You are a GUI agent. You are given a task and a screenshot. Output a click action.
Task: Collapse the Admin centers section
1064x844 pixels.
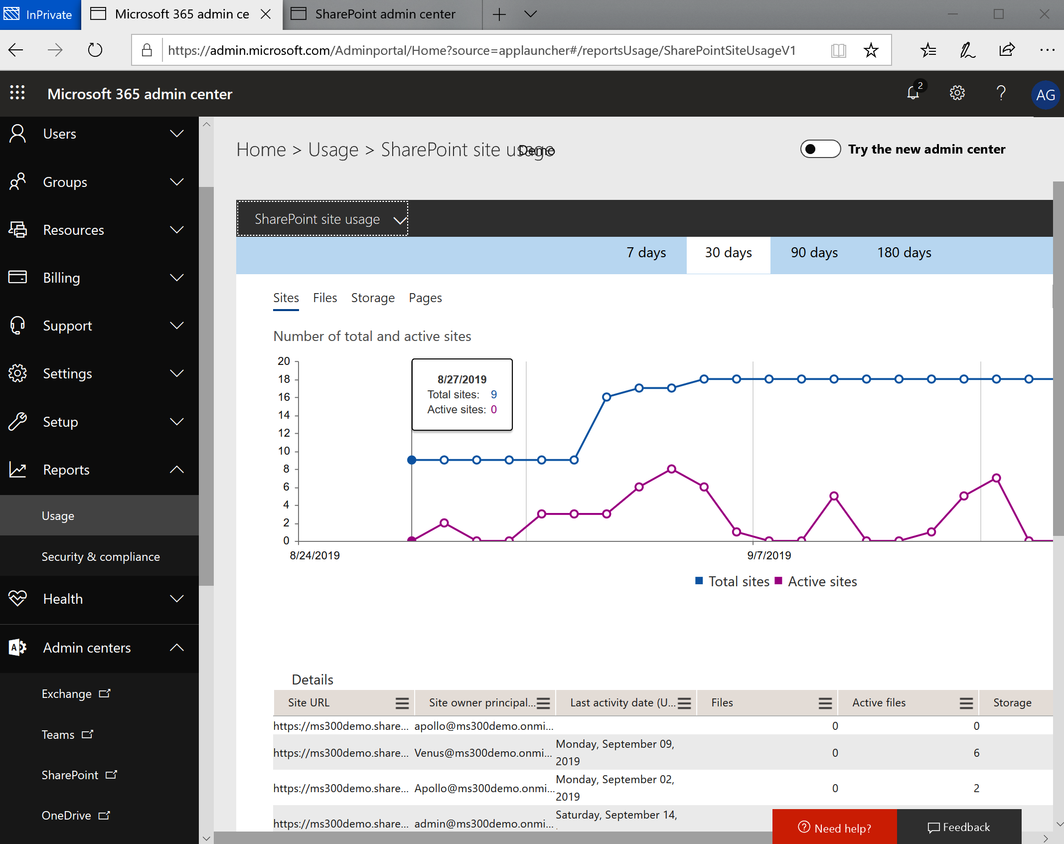[x=100, y=648]
